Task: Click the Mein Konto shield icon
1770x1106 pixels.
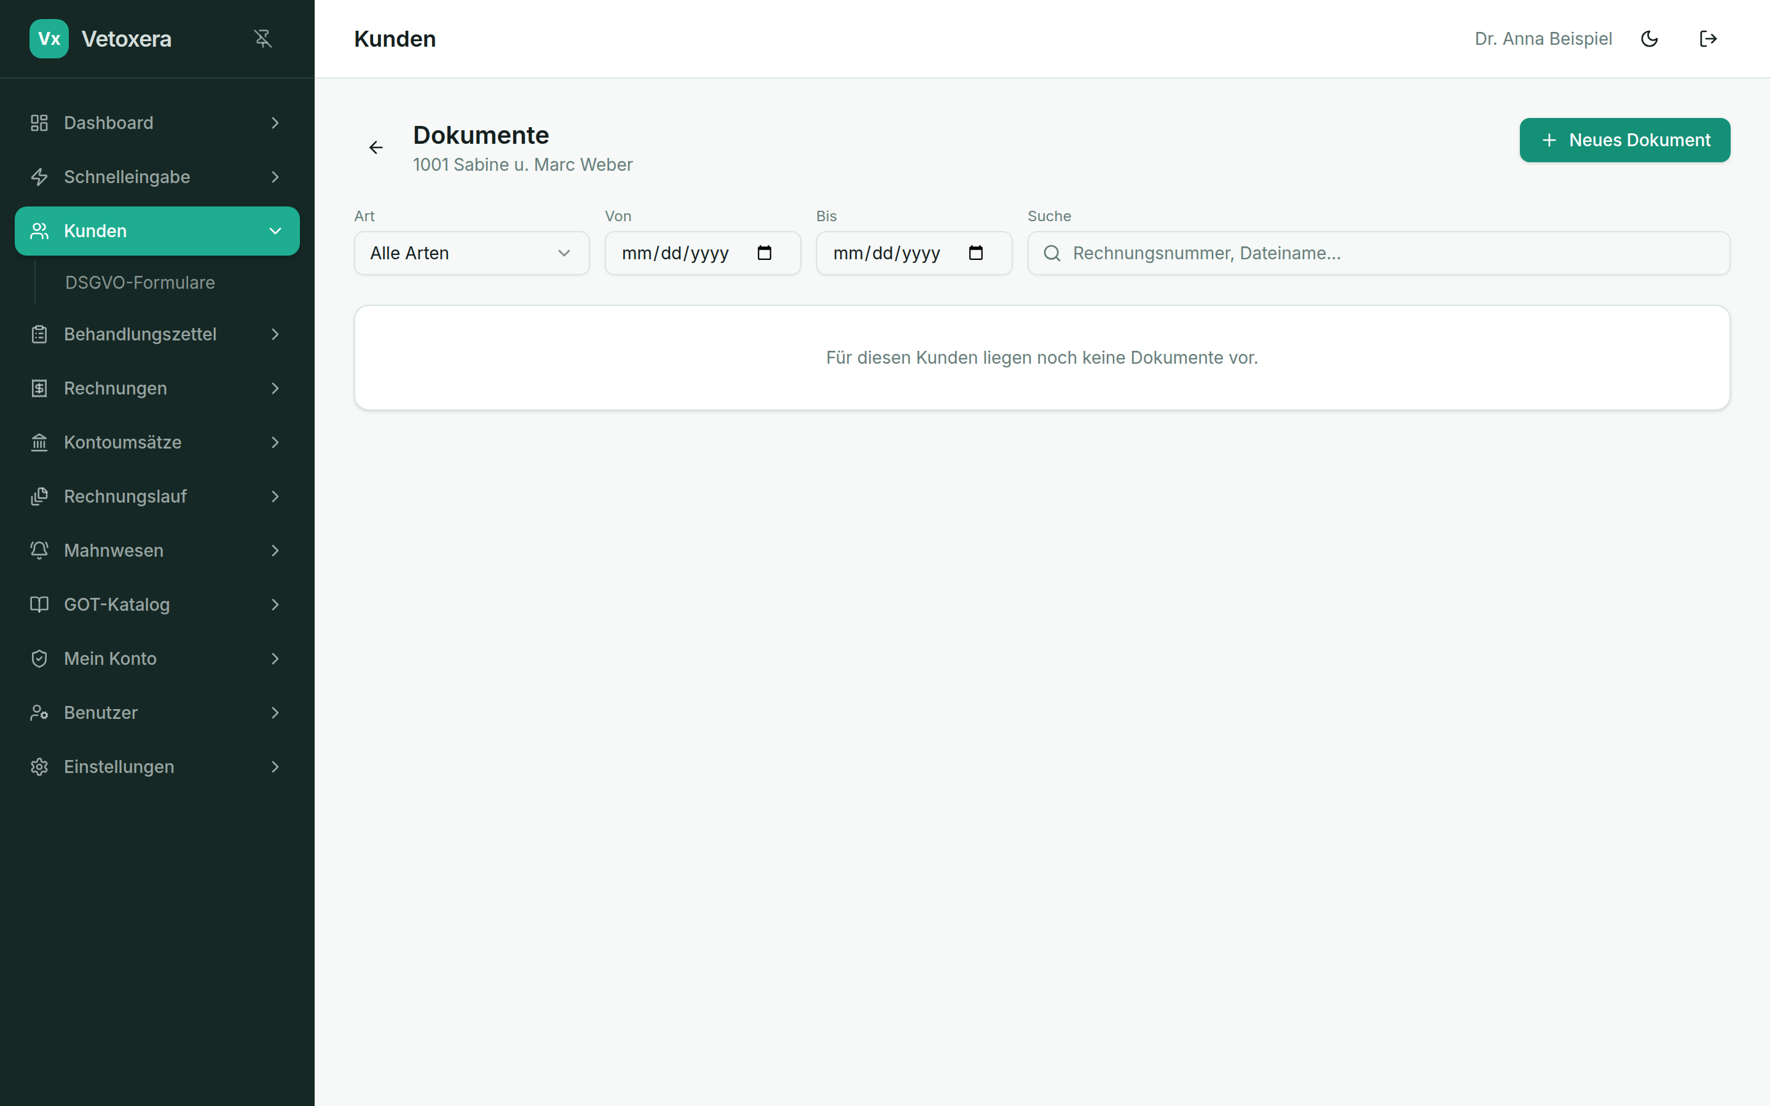Action: 39,659
